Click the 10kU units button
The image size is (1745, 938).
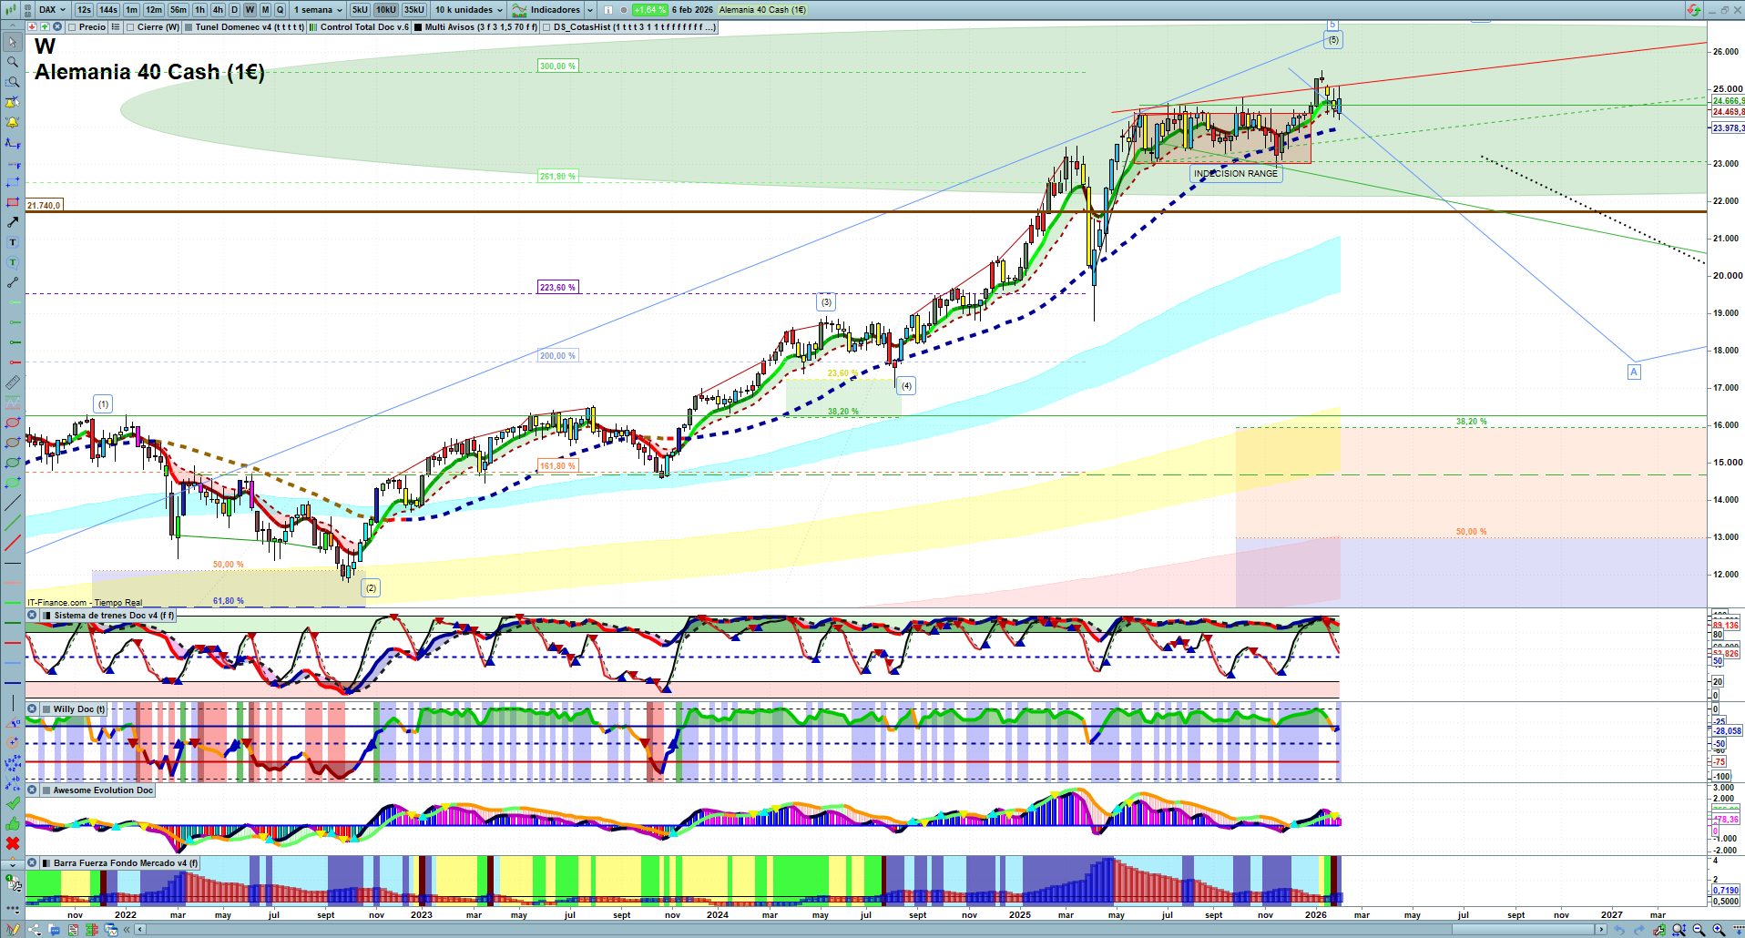point(386,10)
